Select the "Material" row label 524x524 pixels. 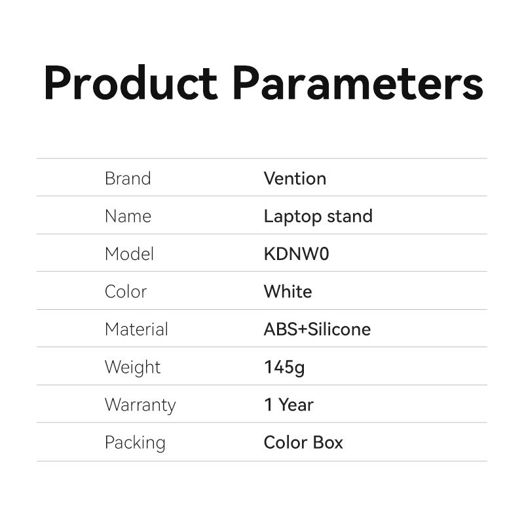[136, 329]
